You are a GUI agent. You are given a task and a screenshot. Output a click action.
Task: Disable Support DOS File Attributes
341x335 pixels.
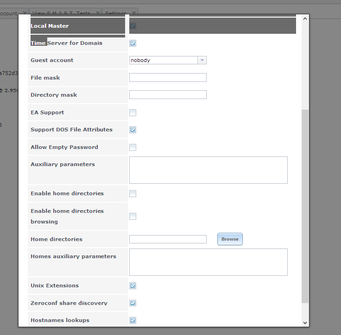tap(133, 130)
